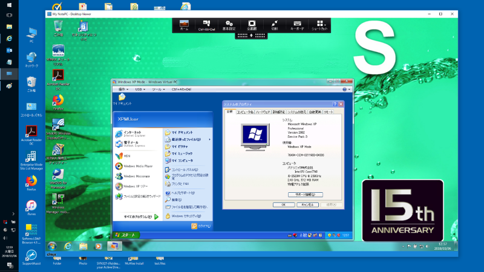This screenshot has width=484, height=272.
Task: Click the disconnect plug icon in toolbar
Action: [274, 24]
